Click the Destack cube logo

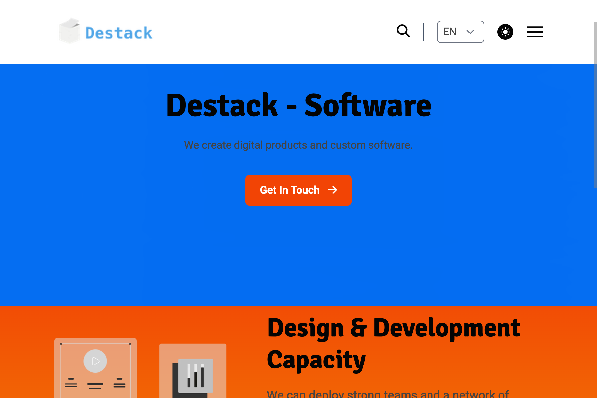pos(70,31)
